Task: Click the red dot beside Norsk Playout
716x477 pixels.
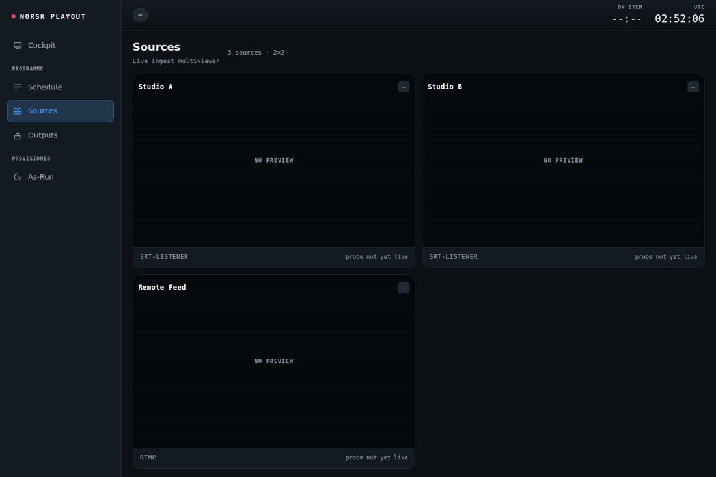Action: coord(13,16)
